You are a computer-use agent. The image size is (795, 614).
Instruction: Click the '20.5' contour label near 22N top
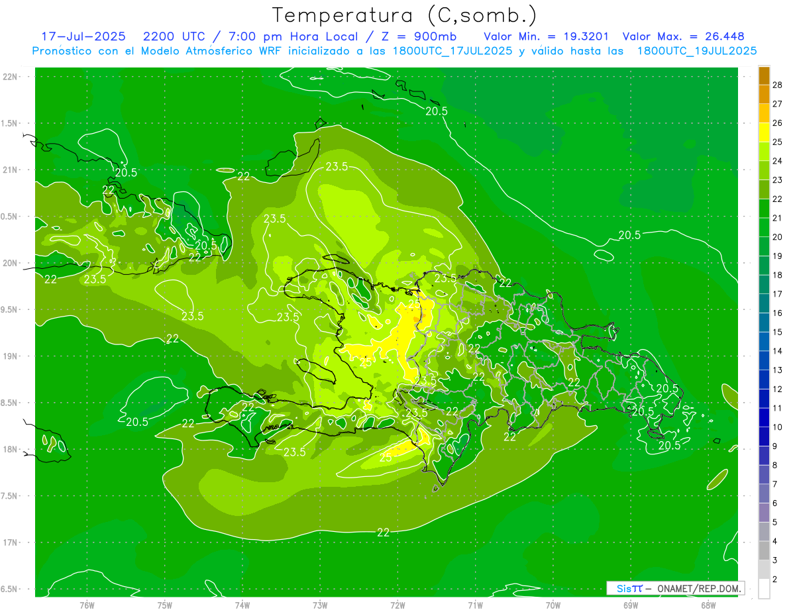tap(436, 111)
